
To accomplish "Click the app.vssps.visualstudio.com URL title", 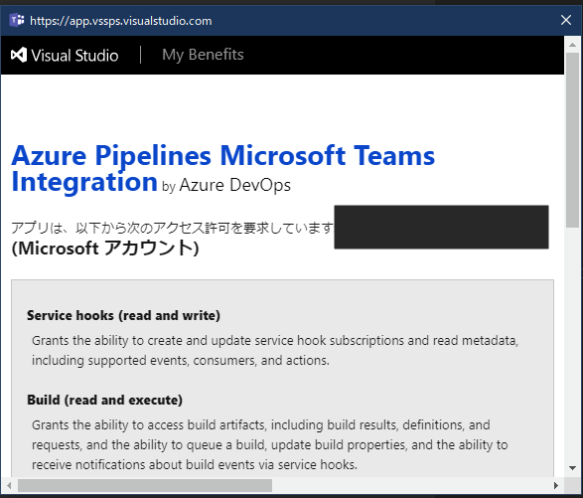I will [x=121, y=21].
